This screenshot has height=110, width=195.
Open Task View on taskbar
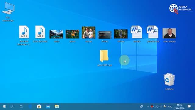point(21,106)
